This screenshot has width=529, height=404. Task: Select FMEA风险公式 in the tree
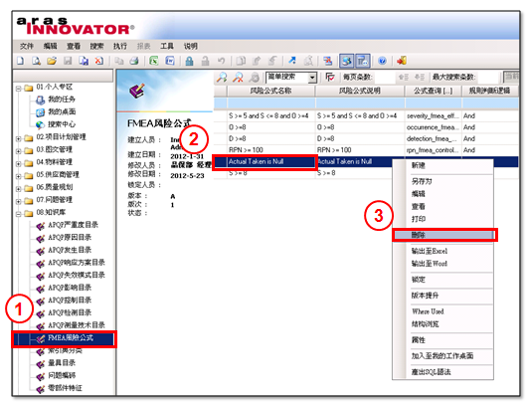tap(71, 338)
